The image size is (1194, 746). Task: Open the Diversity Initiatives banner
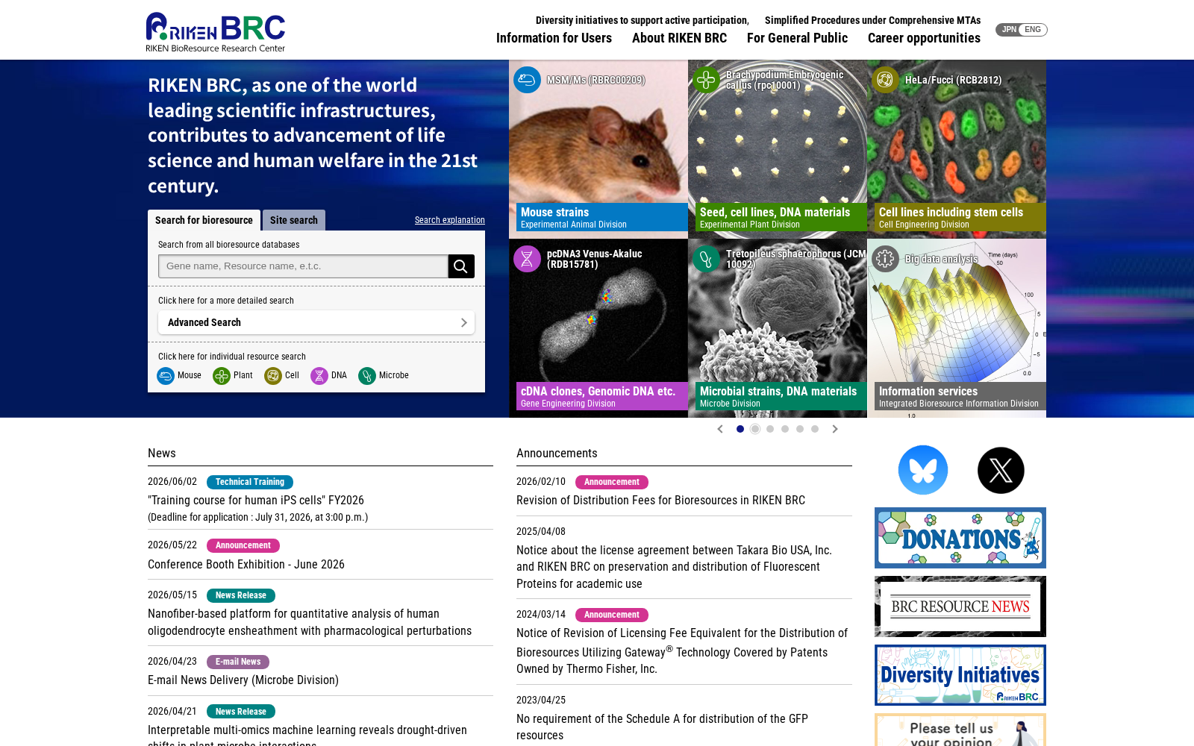[960, 675]
